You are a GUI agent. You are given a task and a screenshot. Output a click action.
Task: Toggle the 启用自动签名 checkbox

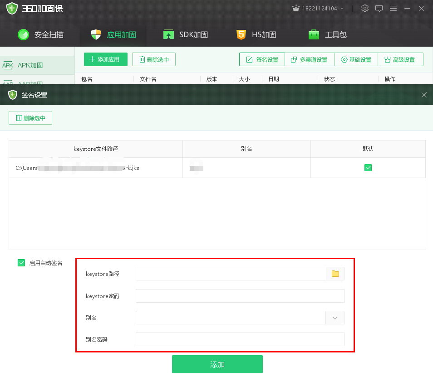(x=21, y=263)
